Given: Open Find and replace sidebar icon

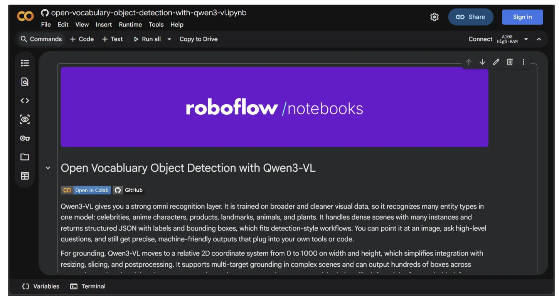Looking at the screenshot, I should pyautogui.click(x=25, y=82).
